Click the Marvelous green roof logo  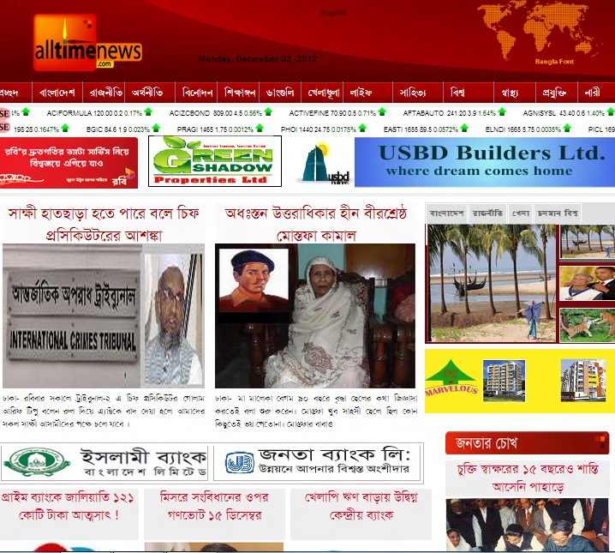pos(451,376)
